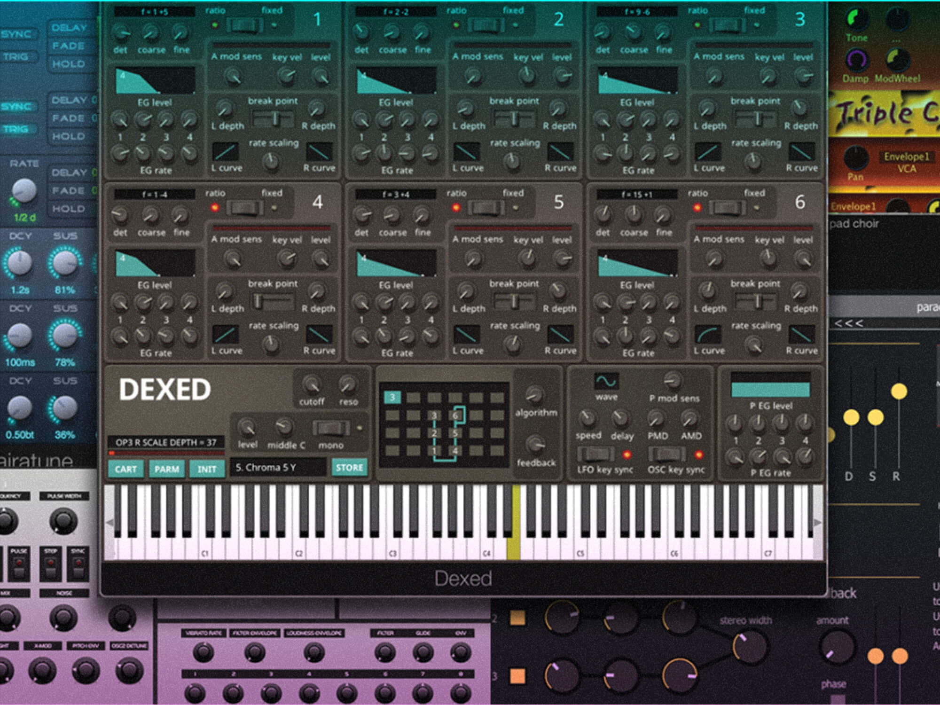Viewport: 940px width, 705px height.
Task: Toggle operator 4 ratio/fixed switch
Action: click(244, 208)
